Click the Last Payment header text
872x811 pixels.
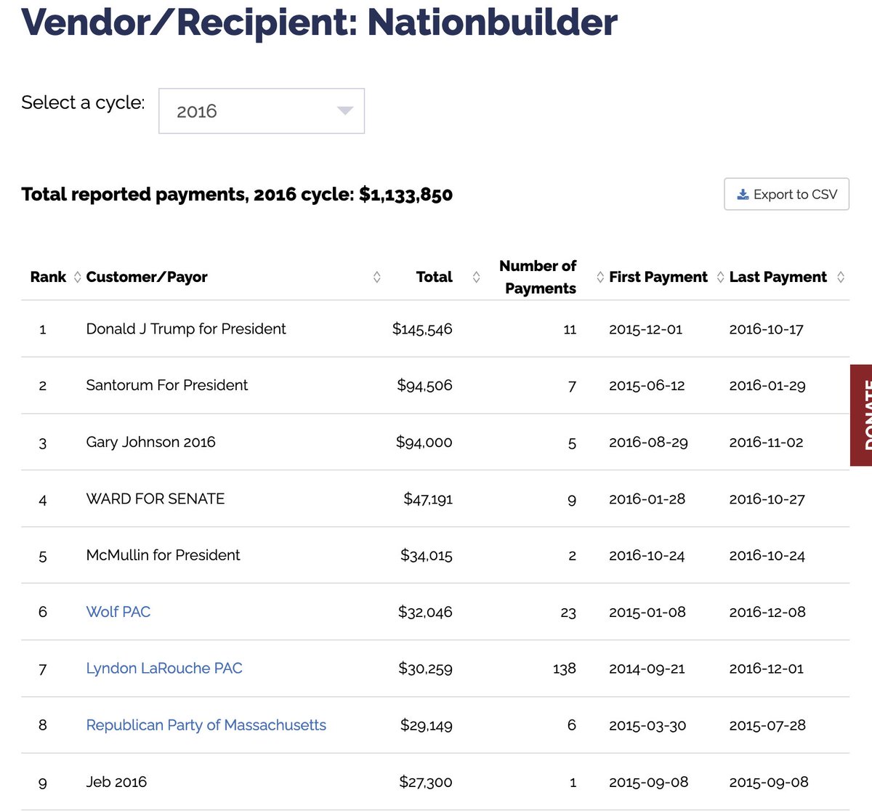[x=778, y=277]
